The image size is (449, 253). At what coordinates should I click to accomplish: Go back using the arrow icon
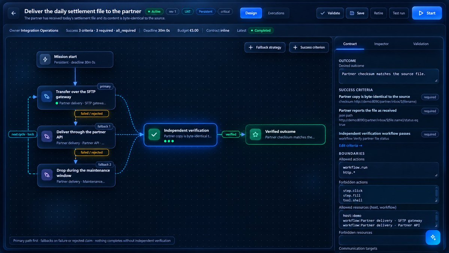coord(13,13)
